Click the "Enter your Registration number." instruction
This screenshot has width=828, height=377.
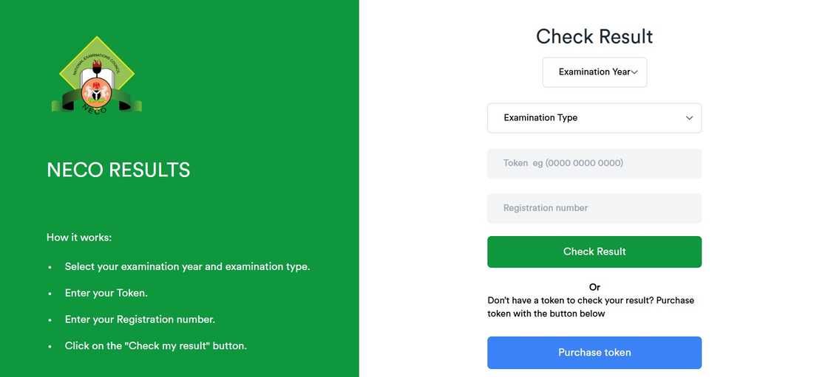[140, 319]
